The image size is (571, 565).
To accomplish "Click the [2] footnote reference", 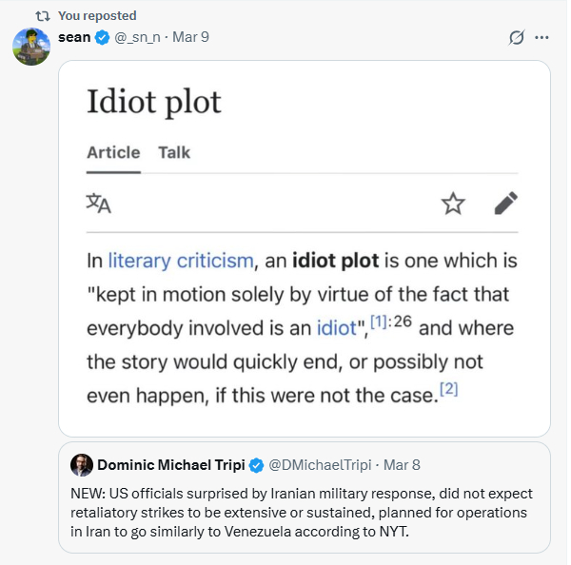I will 449,388.
